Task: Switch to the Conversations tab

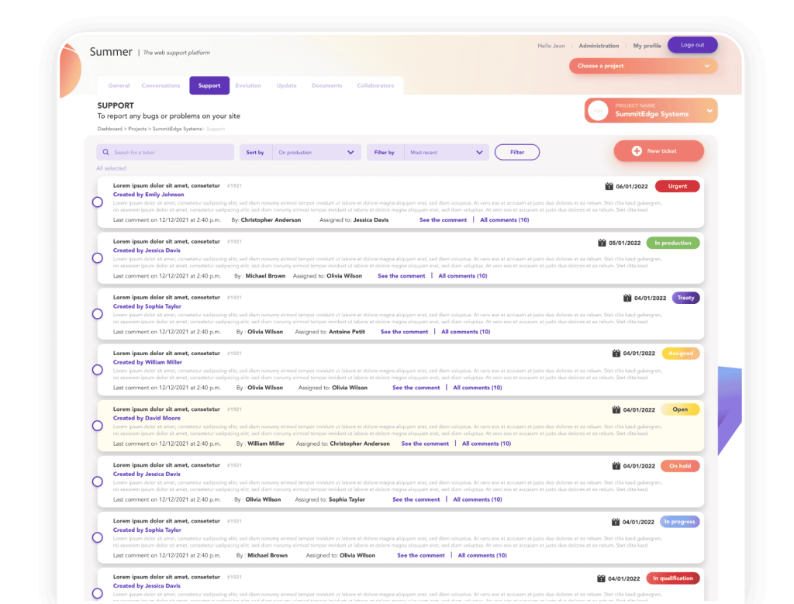Action: [x=161, y=85]
